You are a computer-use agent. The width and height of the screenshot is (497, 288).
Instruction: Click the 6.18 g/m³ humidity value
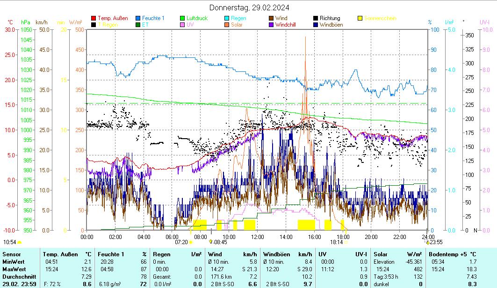110,284
